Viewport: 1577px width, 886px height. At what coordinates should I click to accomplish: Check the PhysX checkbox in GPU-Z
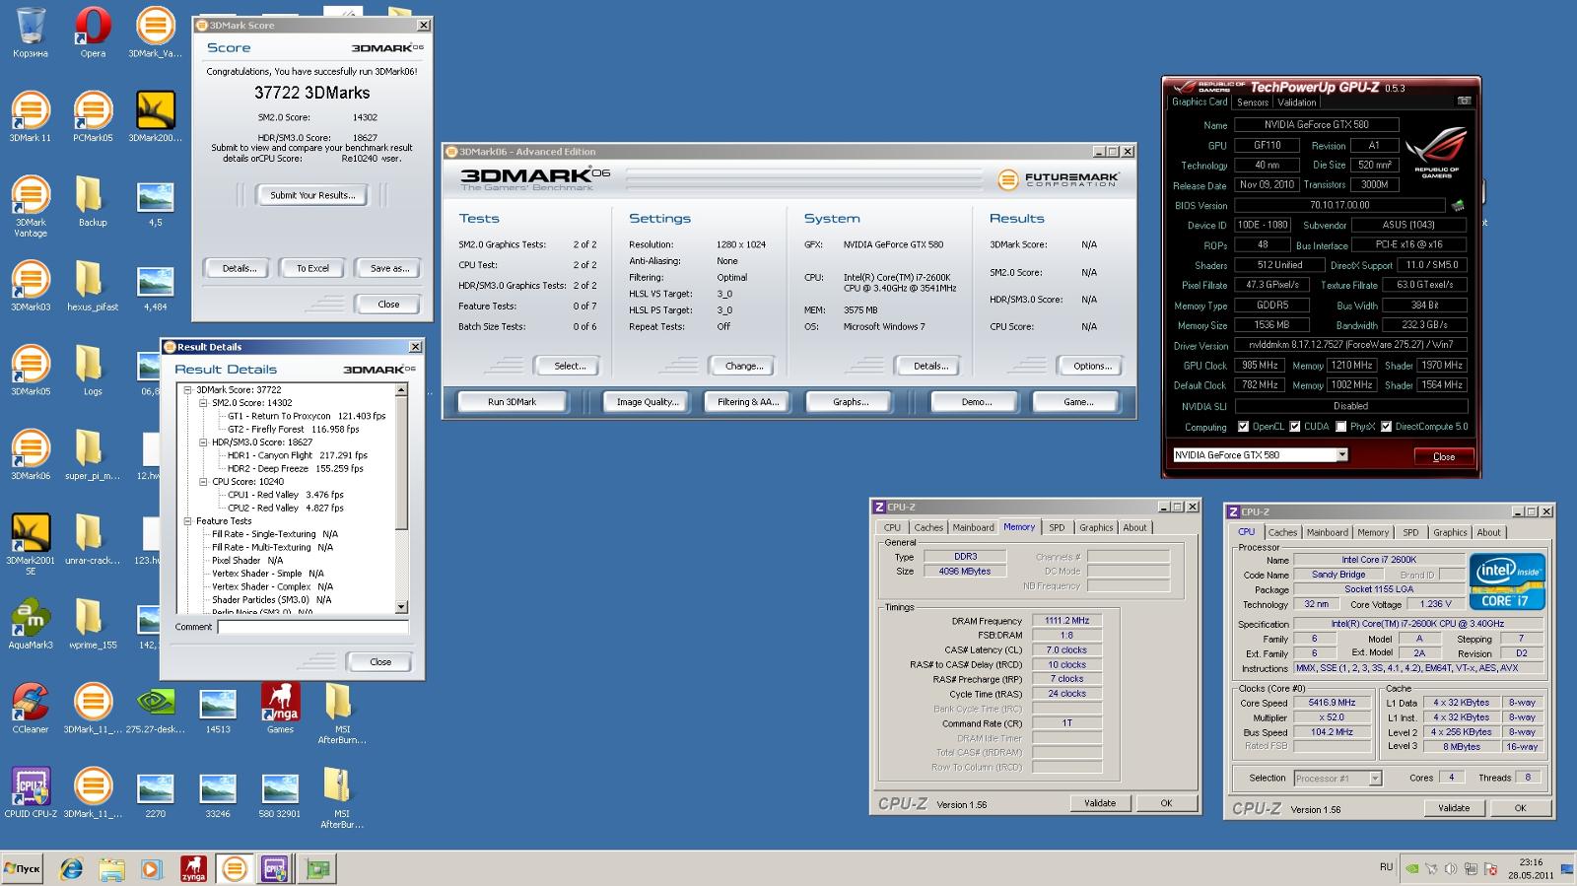(x=1340, y=427)
